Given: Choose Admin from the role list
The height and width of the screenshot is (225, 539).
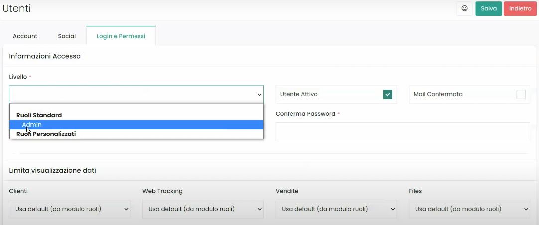Looking at the screenshot, I should [32, 125].
